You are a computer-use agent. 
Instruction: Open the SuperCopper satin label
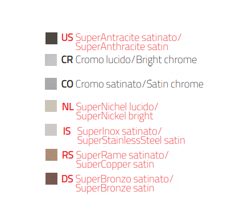[115, 164]
